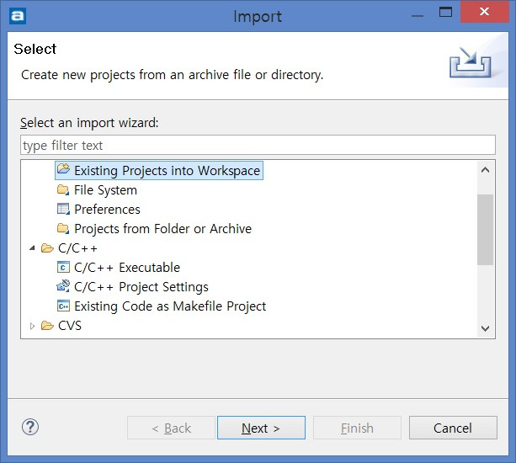This screenshot has width=516, height=463.
Task: Click the vertical scrollbar thumb
Action: tap(485, 229)
